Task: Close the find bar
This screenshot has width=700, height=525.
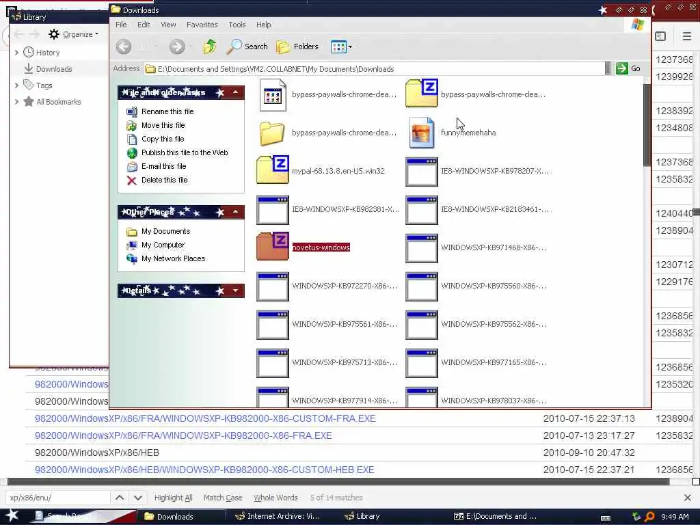Action: pos(688,498)
